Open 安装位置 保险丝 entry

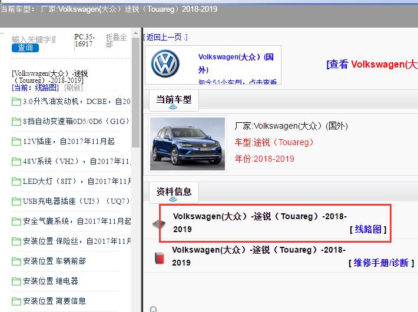(77, 241)
